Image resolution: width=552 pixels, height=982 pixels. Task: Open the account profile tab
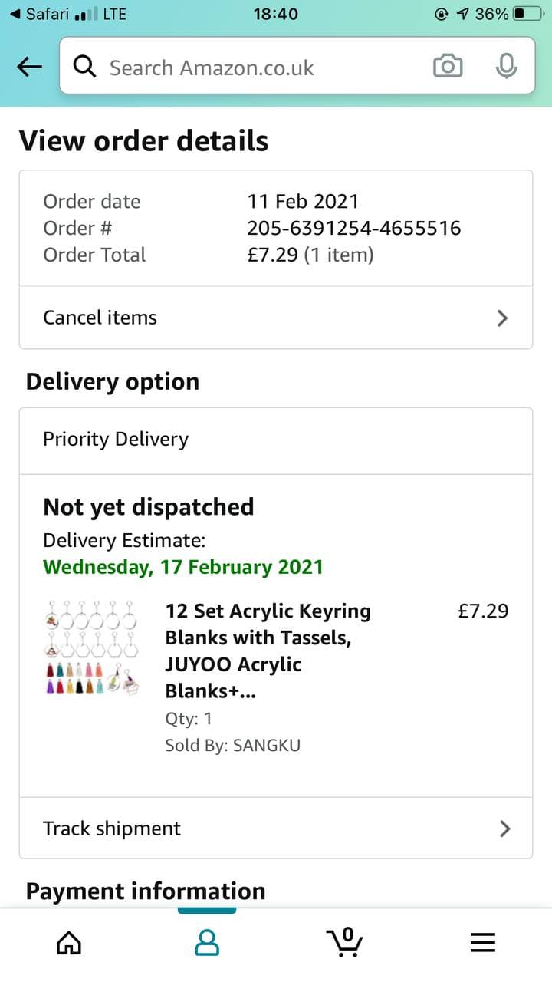coord(207,942)
